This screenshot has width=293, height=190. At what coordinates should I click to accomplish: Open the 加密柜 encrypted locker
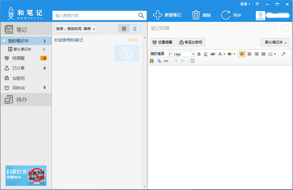pyautogui.click(x=26, y=78)
